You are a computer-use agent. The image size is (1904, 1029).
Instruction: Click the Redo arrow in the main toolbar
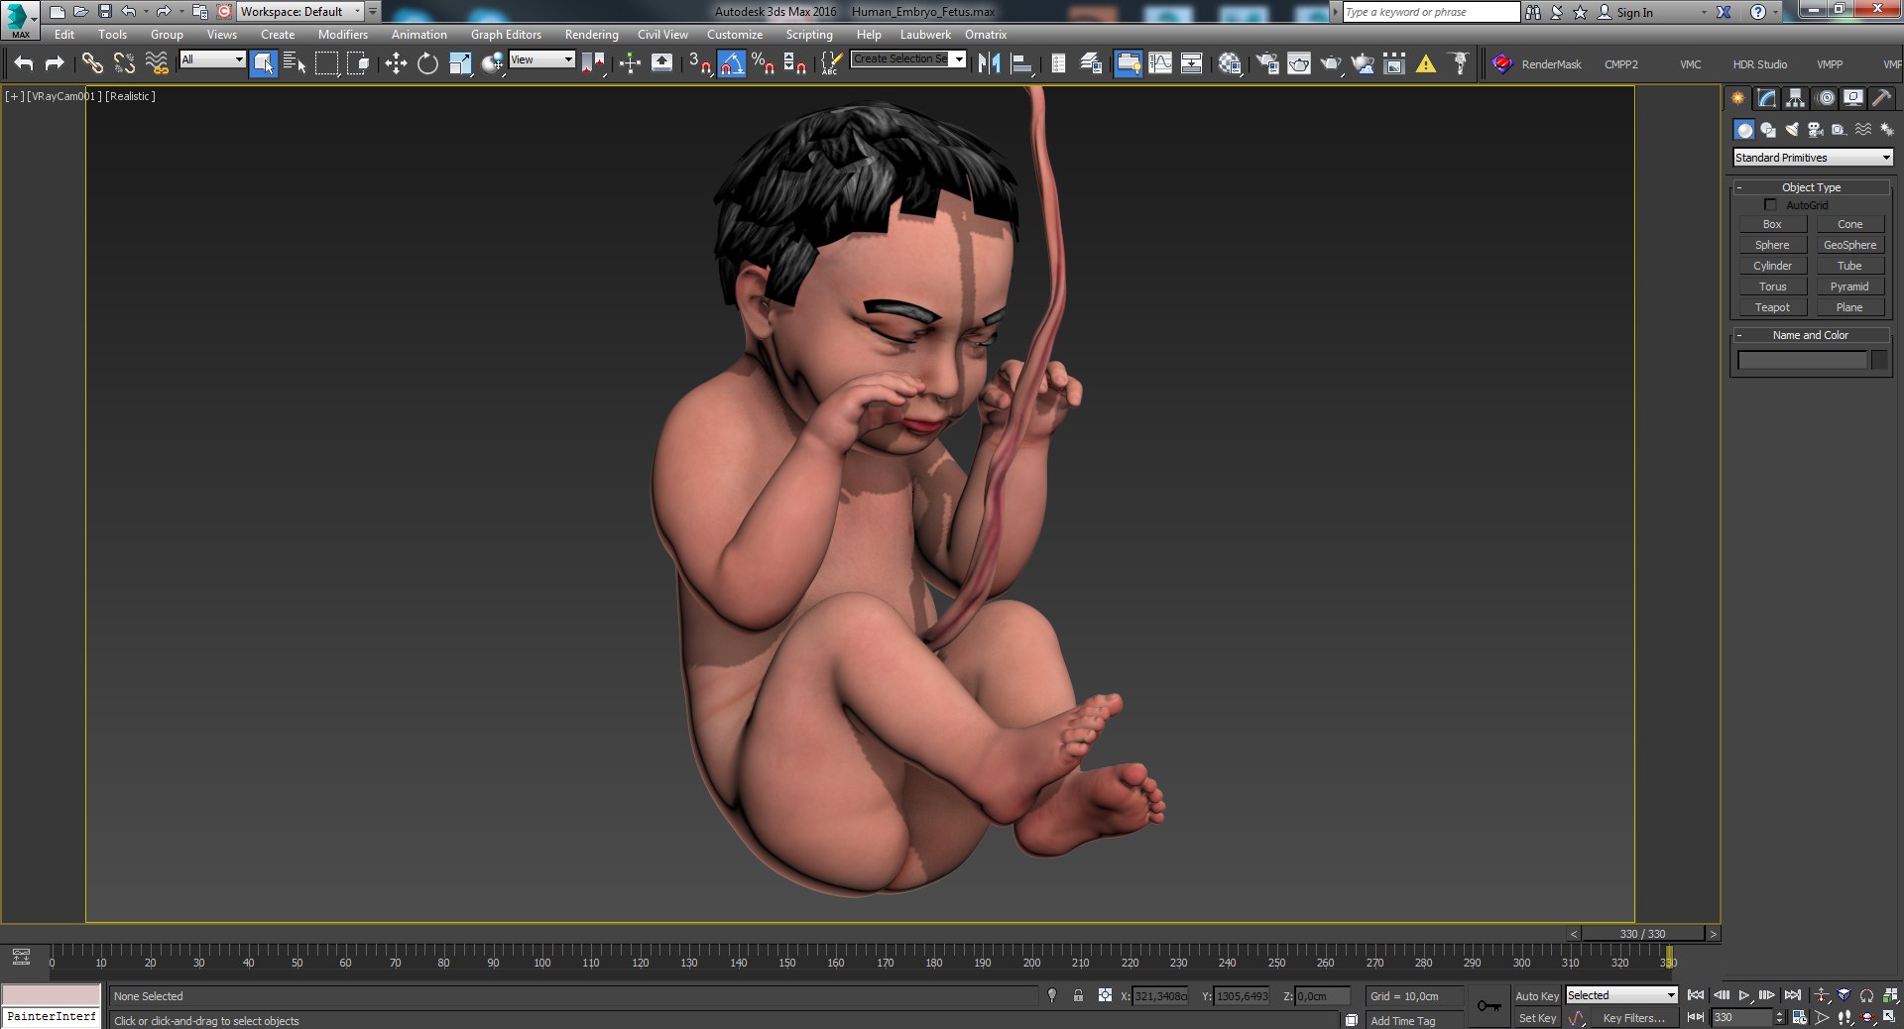coord(55,63)
